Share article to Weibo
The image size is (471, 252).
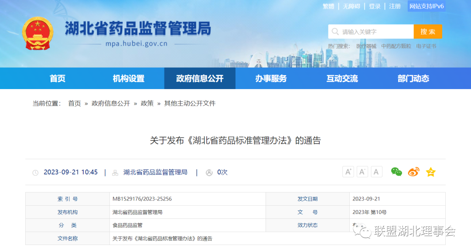(413, 172)
